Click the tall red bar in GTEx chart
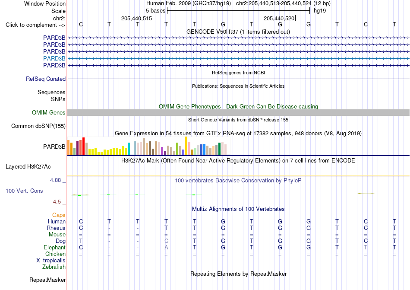This screenshot has width=410, height=290. tap(83, 146)
